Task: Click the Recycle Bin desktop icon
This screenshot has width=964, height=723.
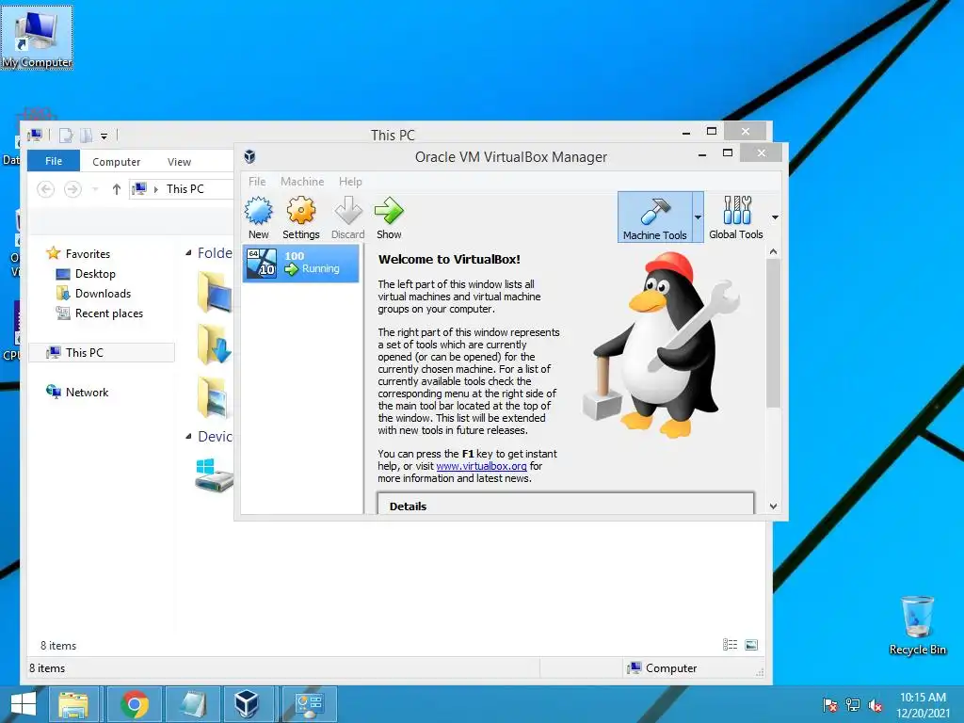Action: pos(917,625)
